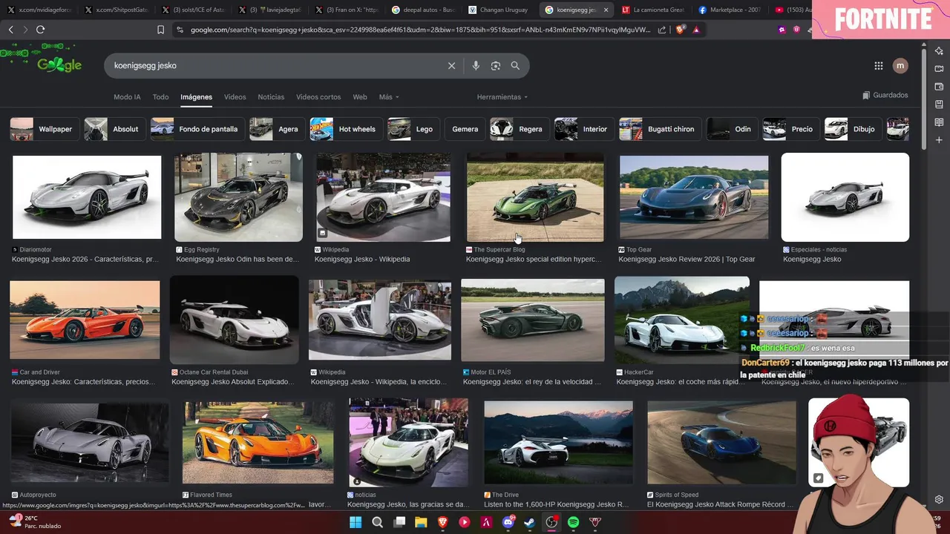Open the orange Jesko Car and Driver image
950x534 pixels.
(85, 320)
